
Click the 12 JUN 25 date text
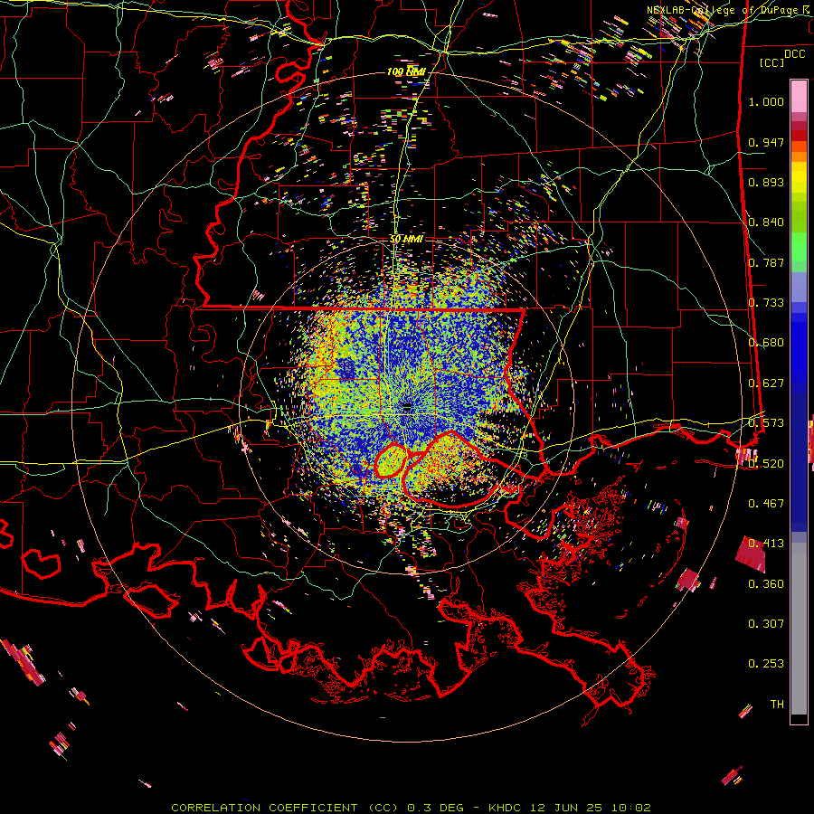click(566, 808)
